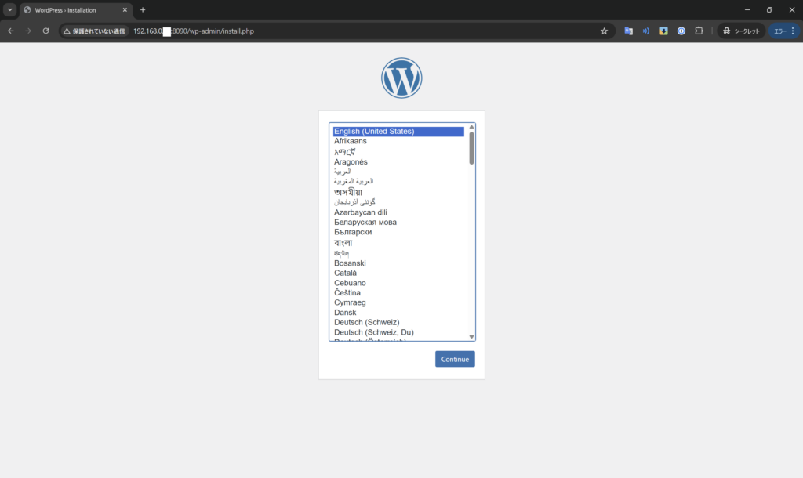Click the forward navigation arrow
The image size is (803, 478).
27,31
